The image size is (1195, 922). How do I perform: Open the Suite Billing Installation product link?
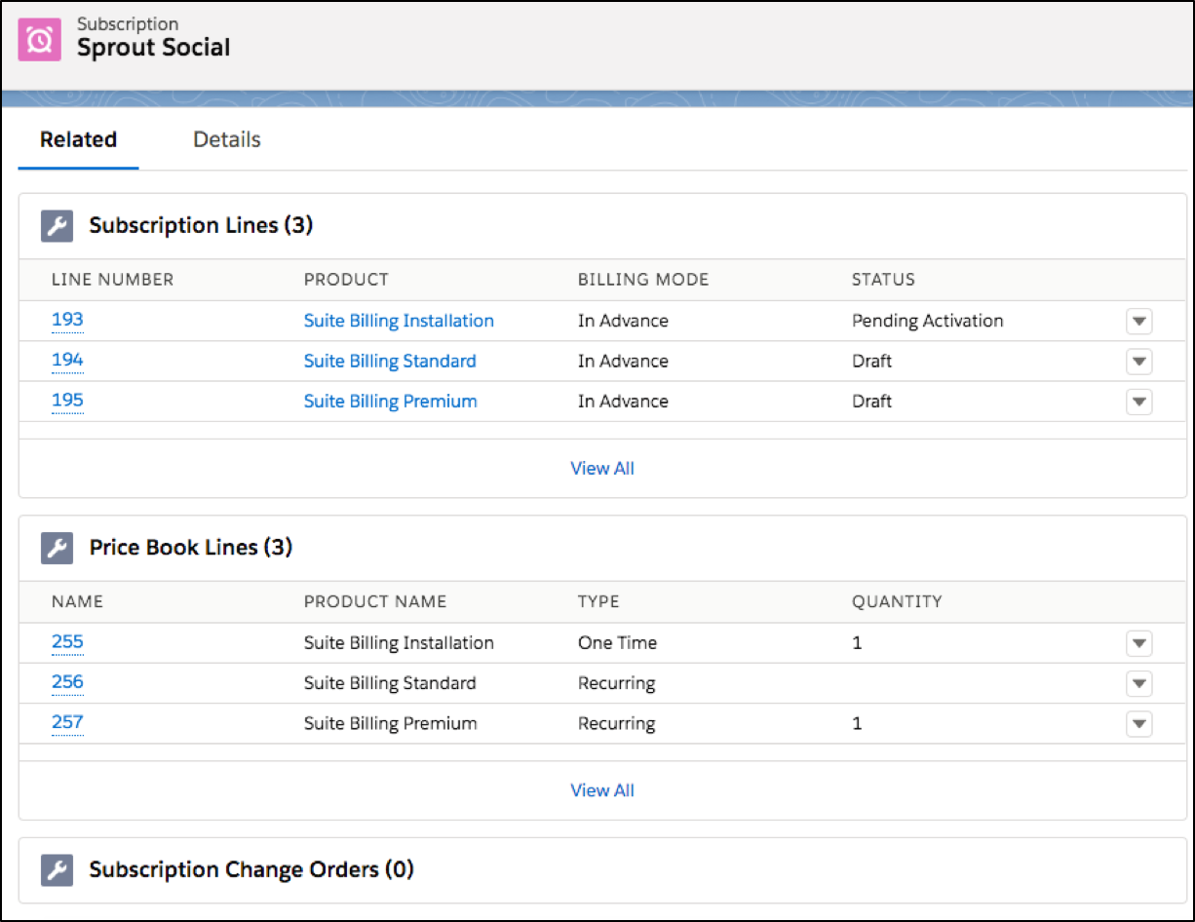(399, 321)
